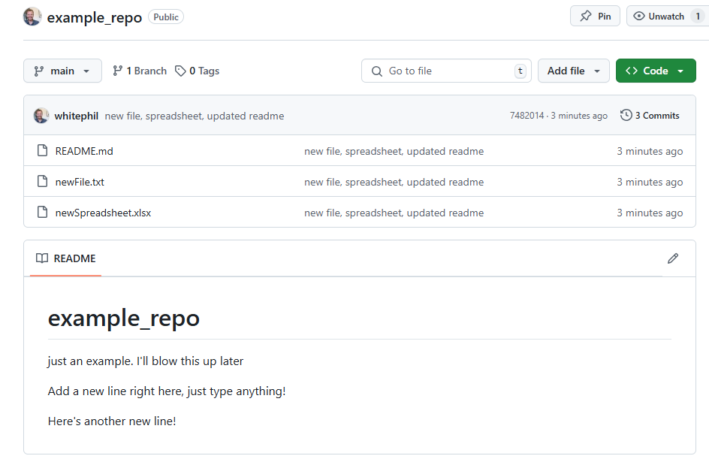This screenshot has height=468, width=709.
Task: Click the angle-brackets icon in Code button
Action: click(632, 71)
